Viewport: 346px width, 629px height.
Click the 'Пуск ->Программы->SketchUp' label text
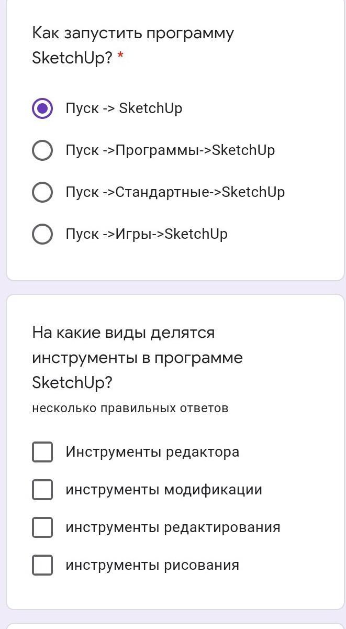click(x=170, y=150)
